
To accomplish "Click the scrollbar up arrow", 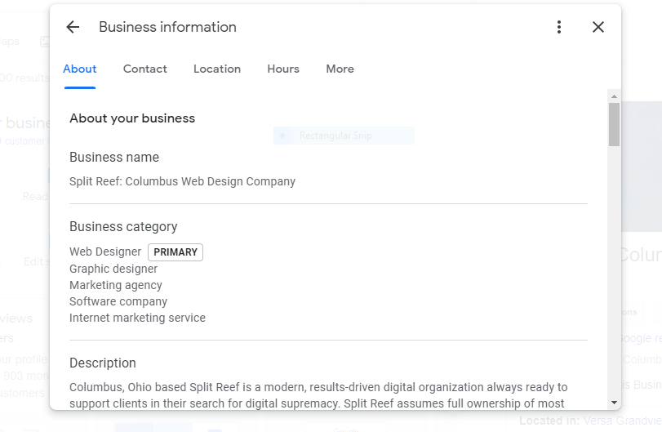I will click(615, 96).
